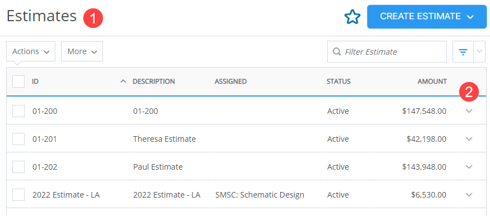Mark Estimates page as favorite with star
This screenshot has width=490, height=216.
tap(352, 17)
